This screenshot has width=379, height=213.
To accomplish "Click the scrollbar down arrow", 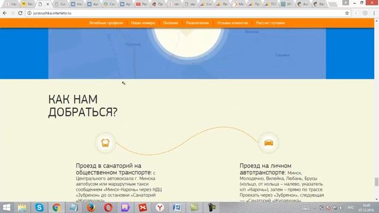I will click(x=377, y=199).
